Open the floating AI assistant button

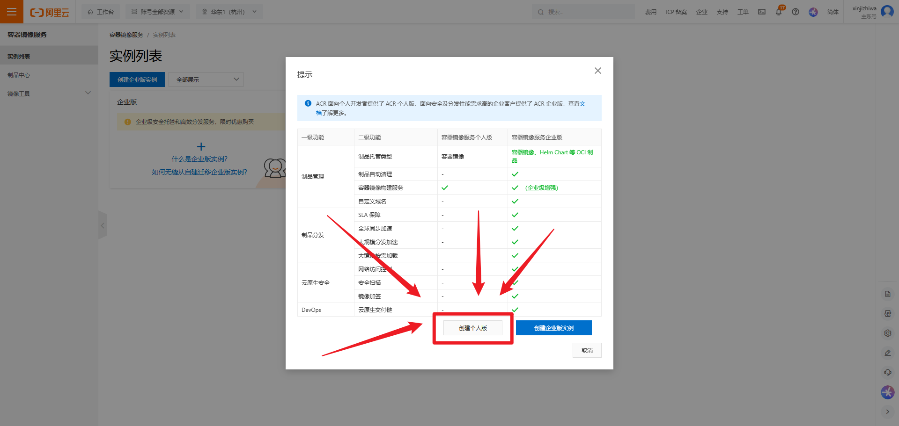[x=888, y=392]
